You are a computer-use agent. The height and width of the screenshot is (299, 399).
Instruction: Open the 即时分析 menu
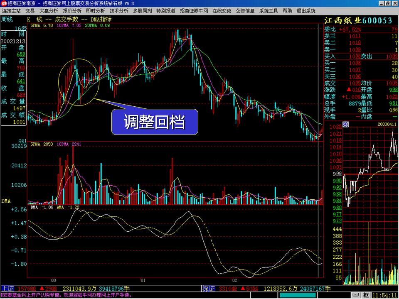[96, 11]
